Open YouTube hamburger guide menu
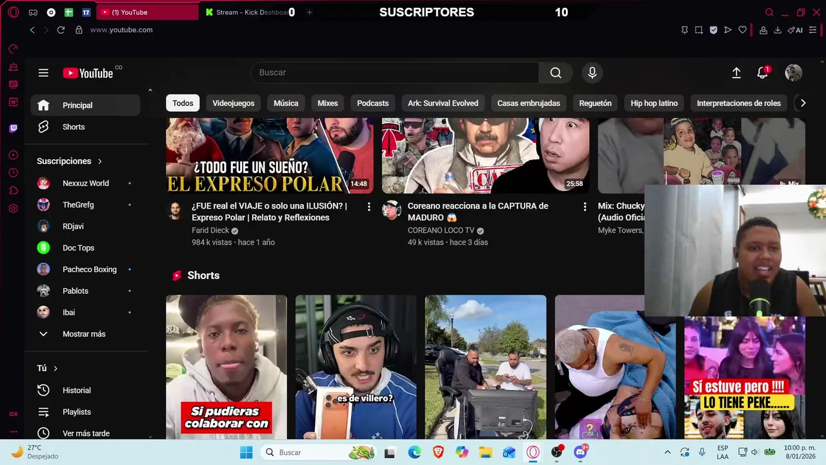This screenshot has width=826, height=465. pyautogui.click(x=43, y=73)
